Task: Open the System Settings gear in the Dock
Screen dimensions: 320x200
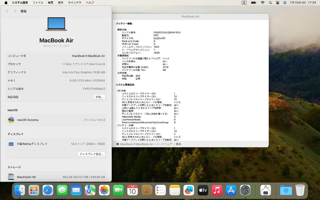Action: [245, 190]
